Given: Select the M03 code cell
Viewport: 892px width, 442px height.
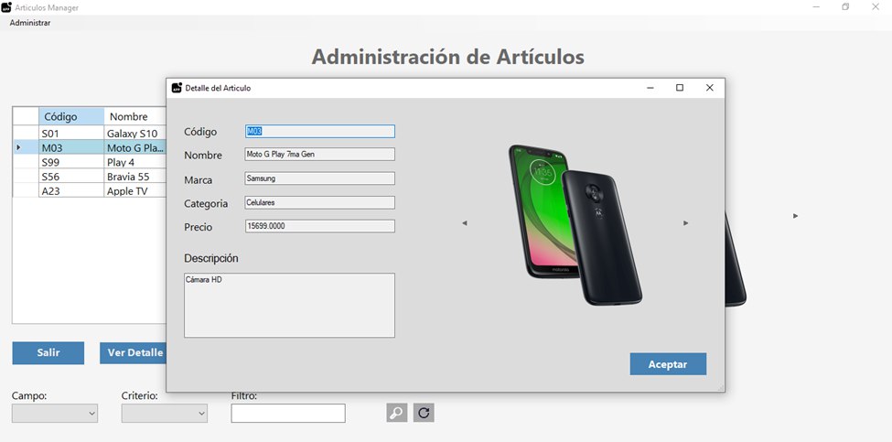Looking at the screenshot, I should [71, 147].
